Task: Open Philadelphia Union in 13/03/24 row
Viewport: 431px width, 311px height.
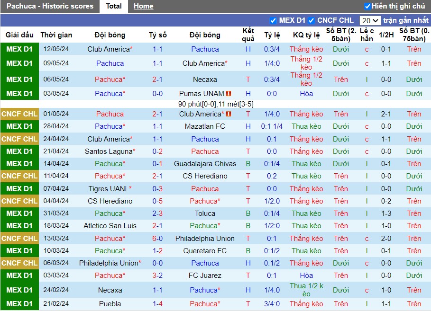Action: (205, 238)
